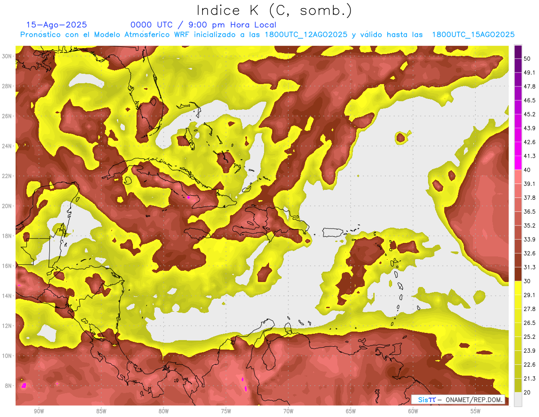This screenshot has width=539, height=417.
Task: Select the 80W longitude axis label
Action: 163,411
